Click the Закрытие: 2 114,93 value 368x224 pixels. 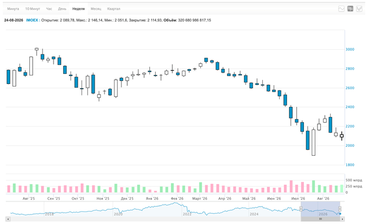coord(146,20)
